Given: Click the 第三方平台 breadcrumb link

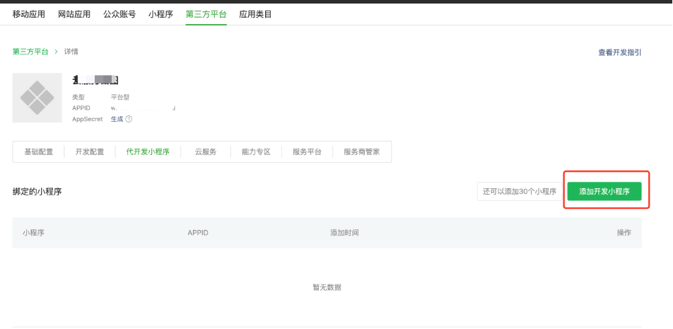Looking at the screenshot, I should point(30,52).
